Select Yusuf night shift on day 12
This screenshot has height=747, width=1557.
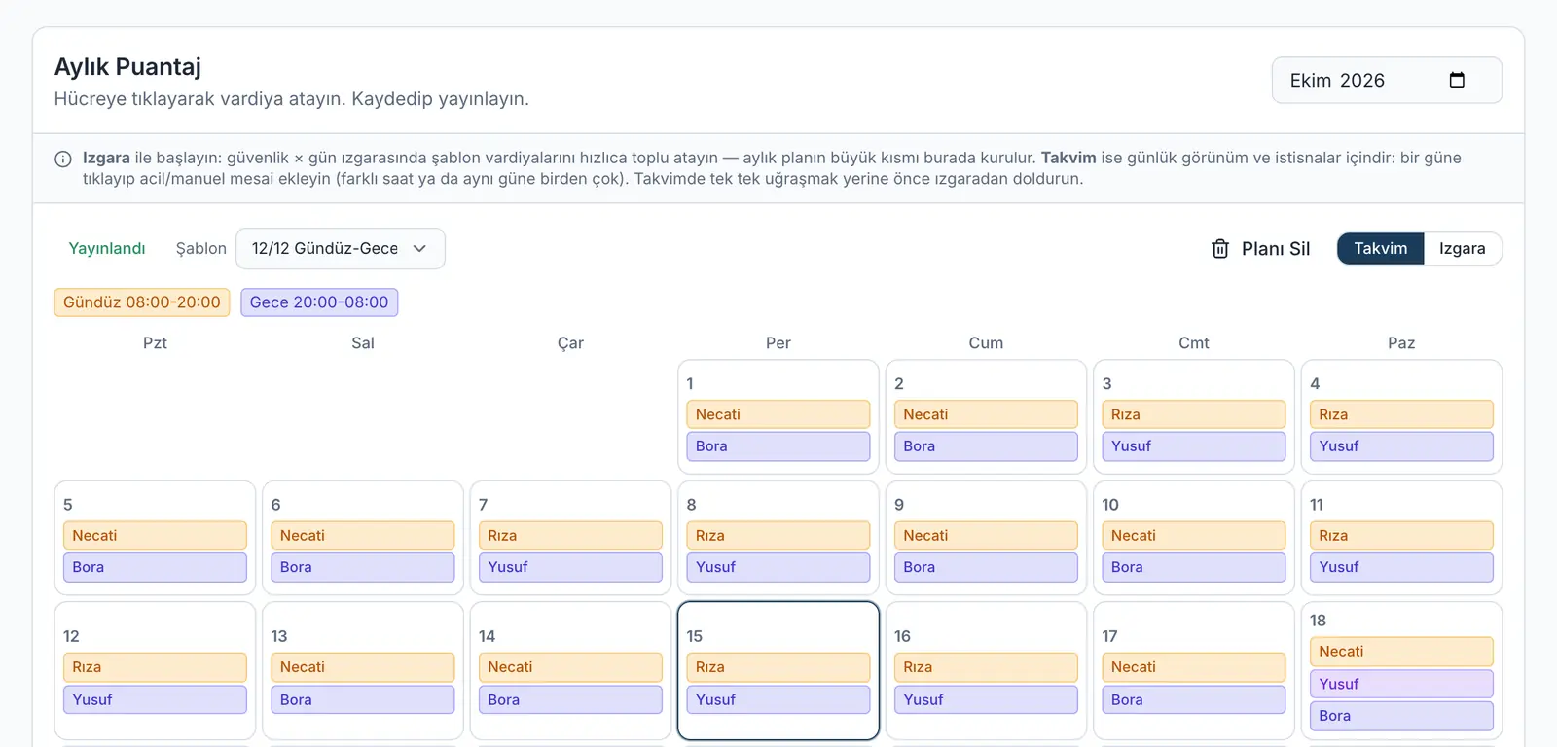(x=155, y=700)
